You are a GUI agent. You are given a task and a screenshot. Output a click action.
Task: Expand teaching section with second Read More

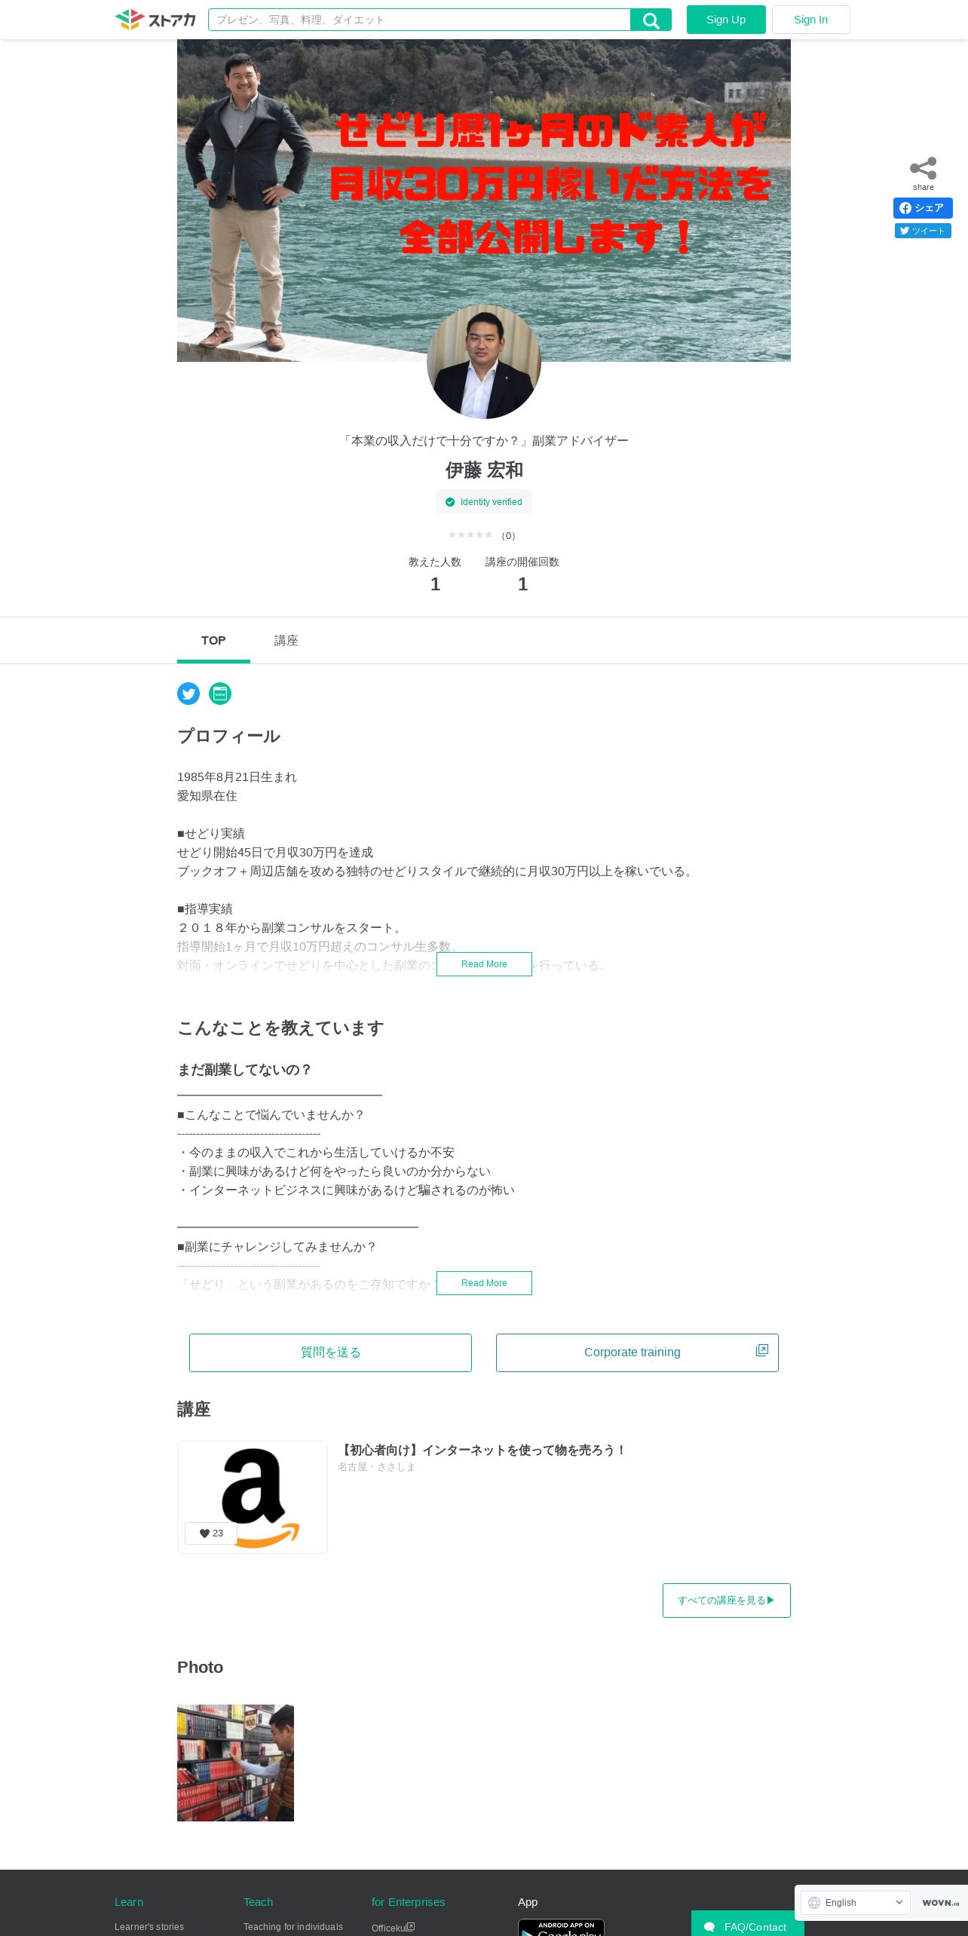tap(484, 1283)
